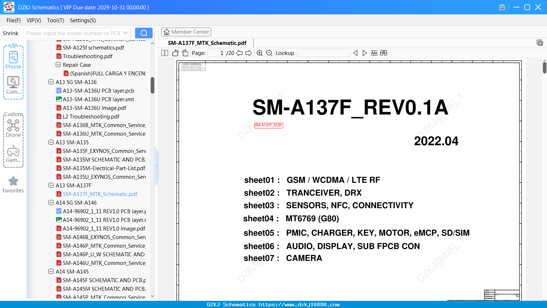
Task: Find previous lookup result
Action: pos(355,53)
